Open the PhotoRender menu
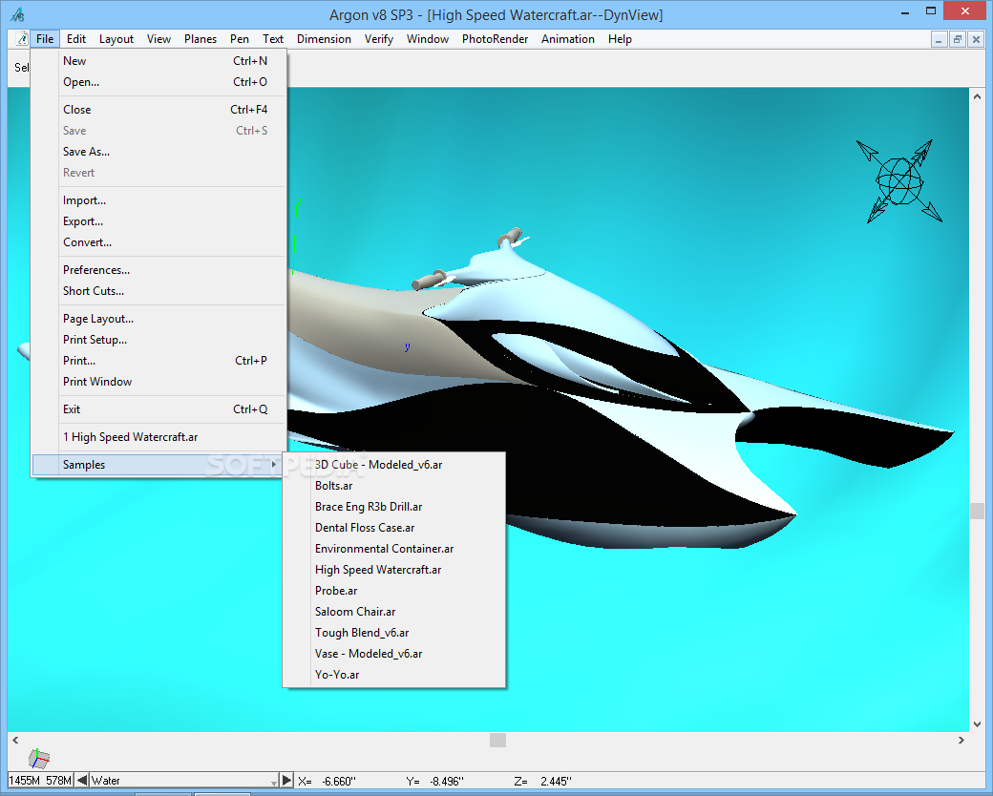 click(x=495, y=38)
